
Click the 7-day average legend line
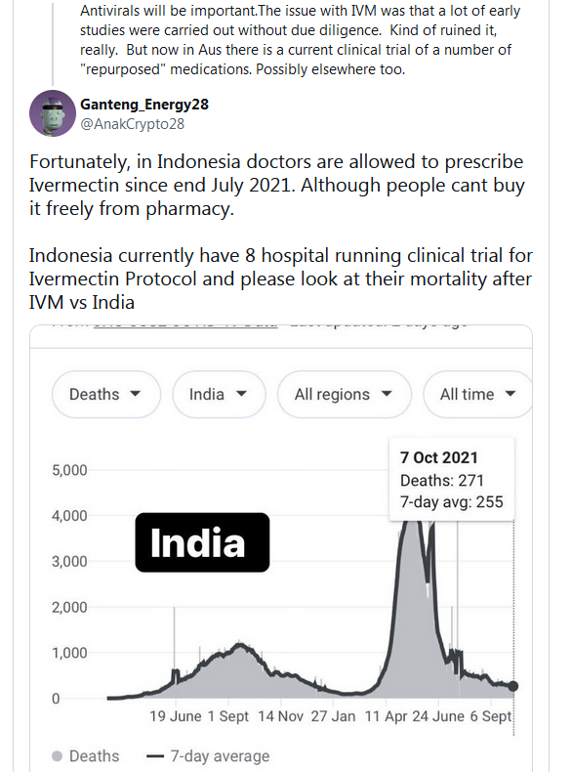tap(155, 755)
